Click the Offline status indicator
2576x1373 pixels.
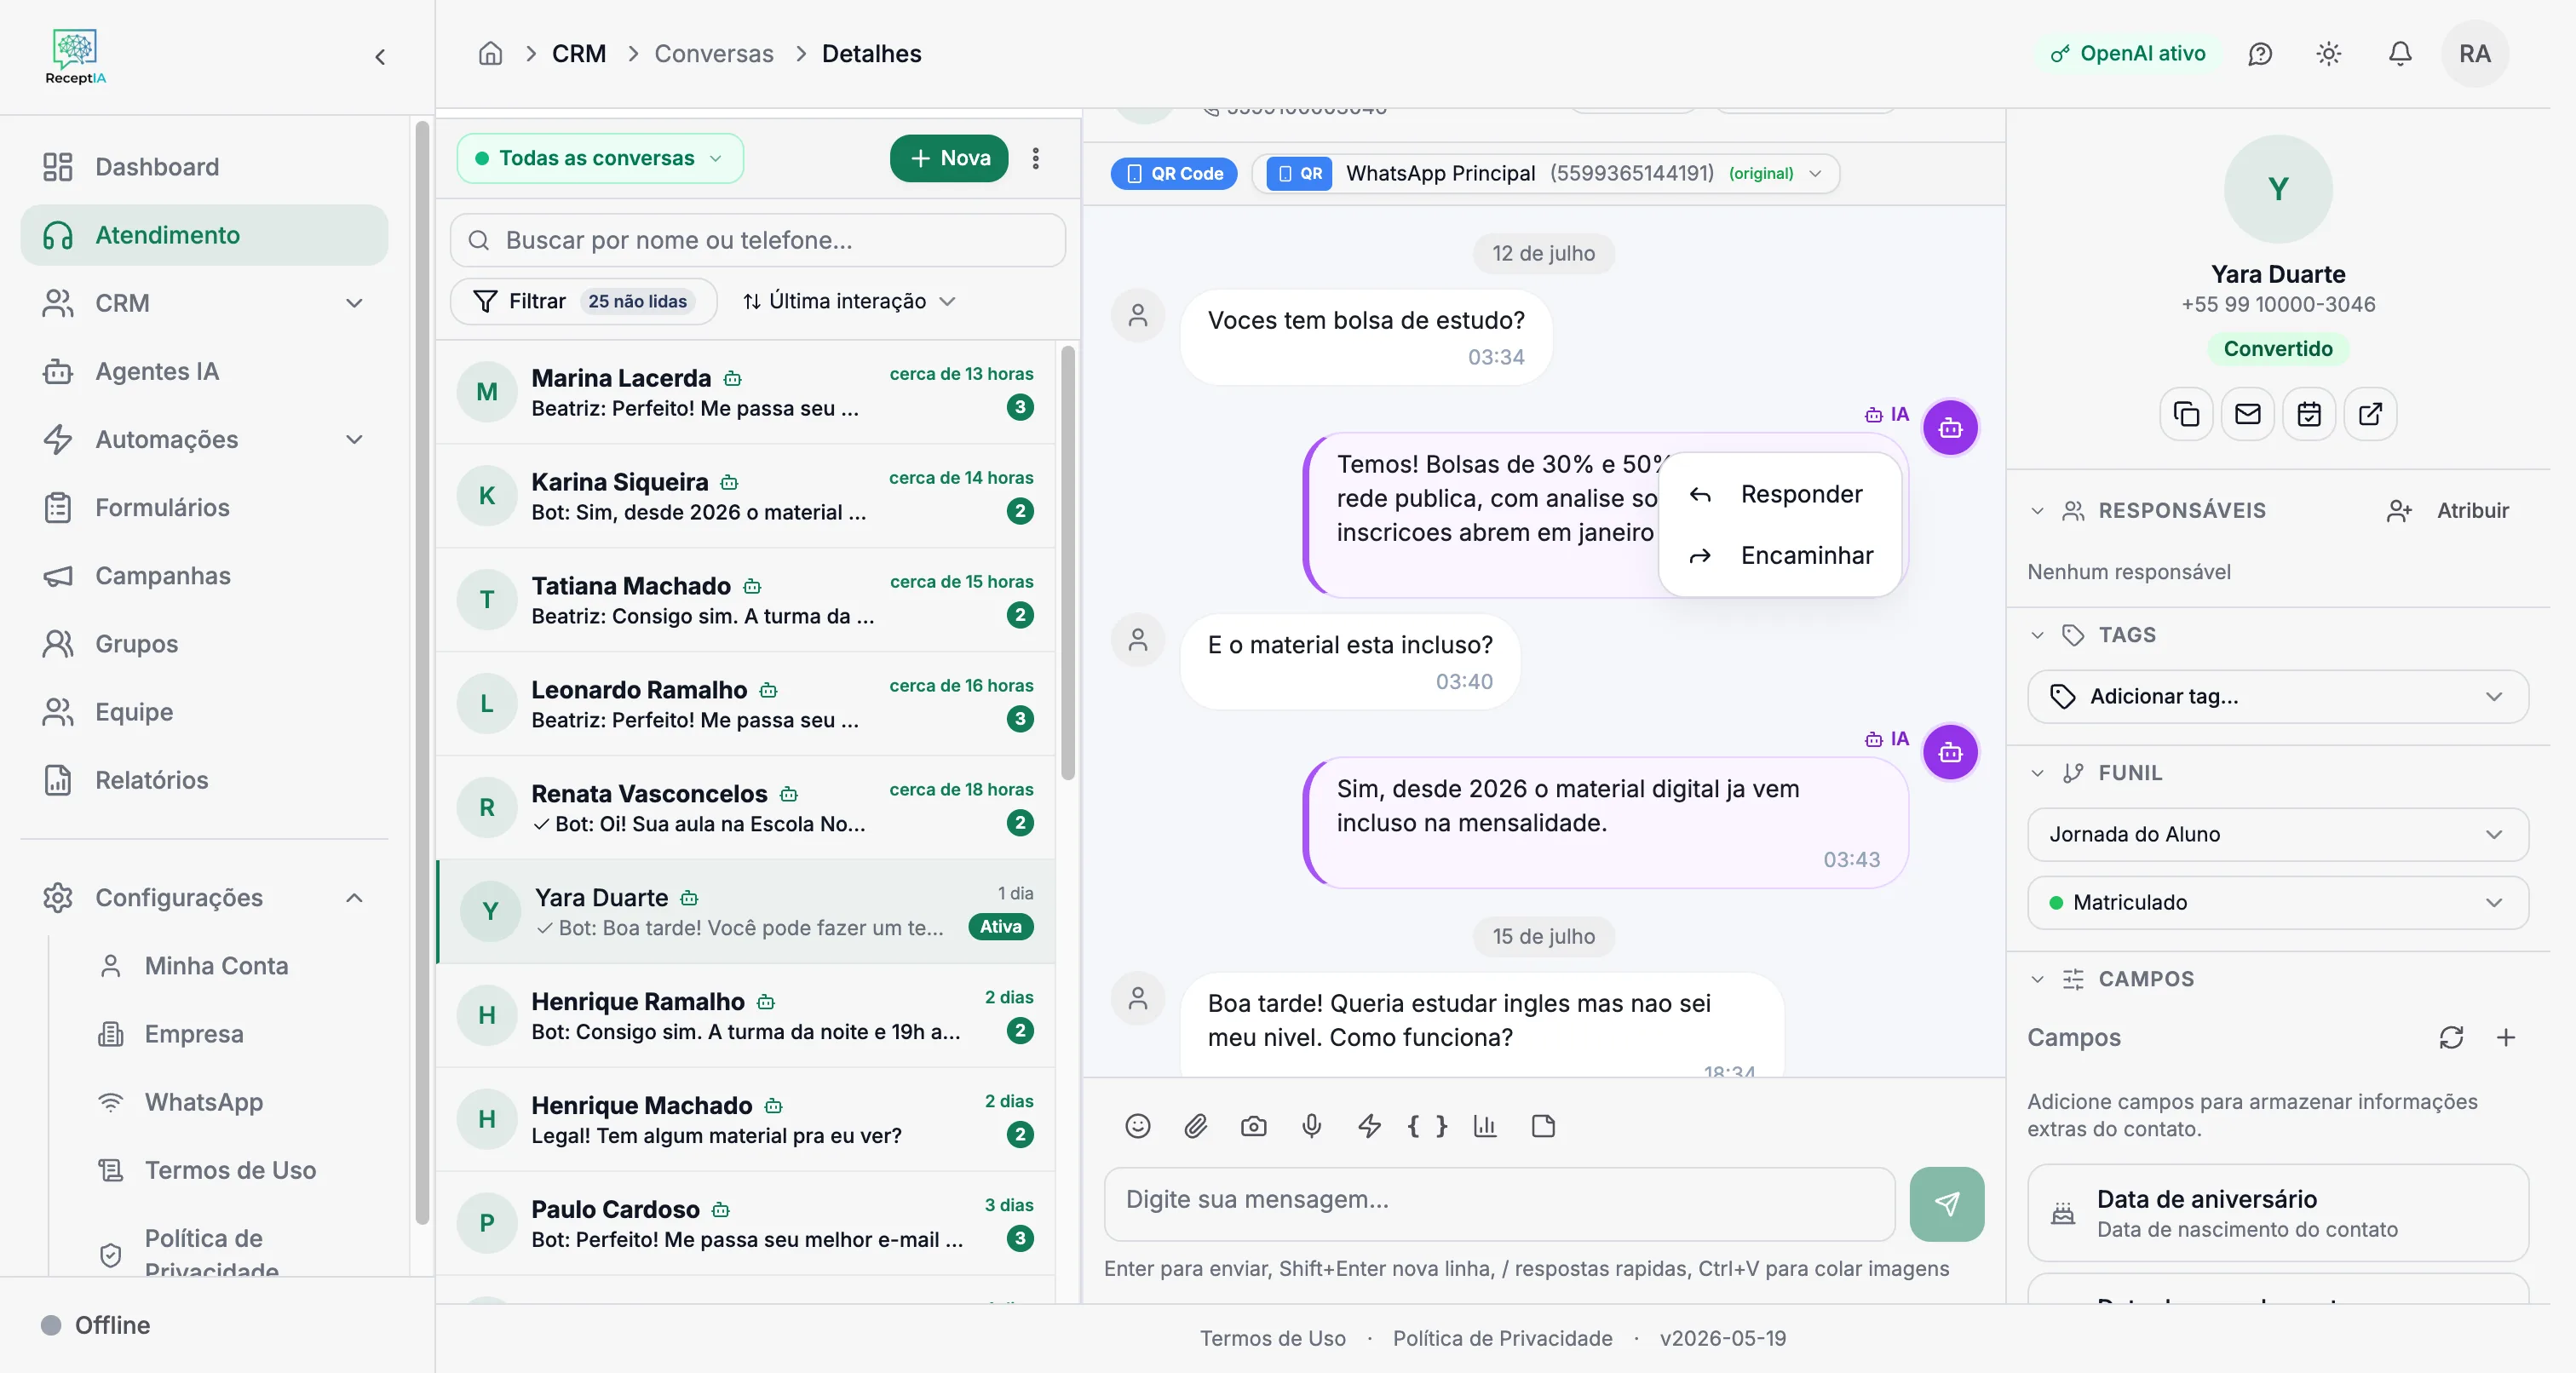[x=96, y=1326]
